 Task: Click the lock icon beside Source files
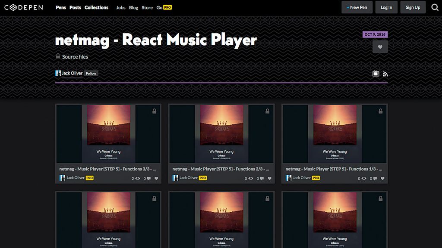click(x=58, y=56)
